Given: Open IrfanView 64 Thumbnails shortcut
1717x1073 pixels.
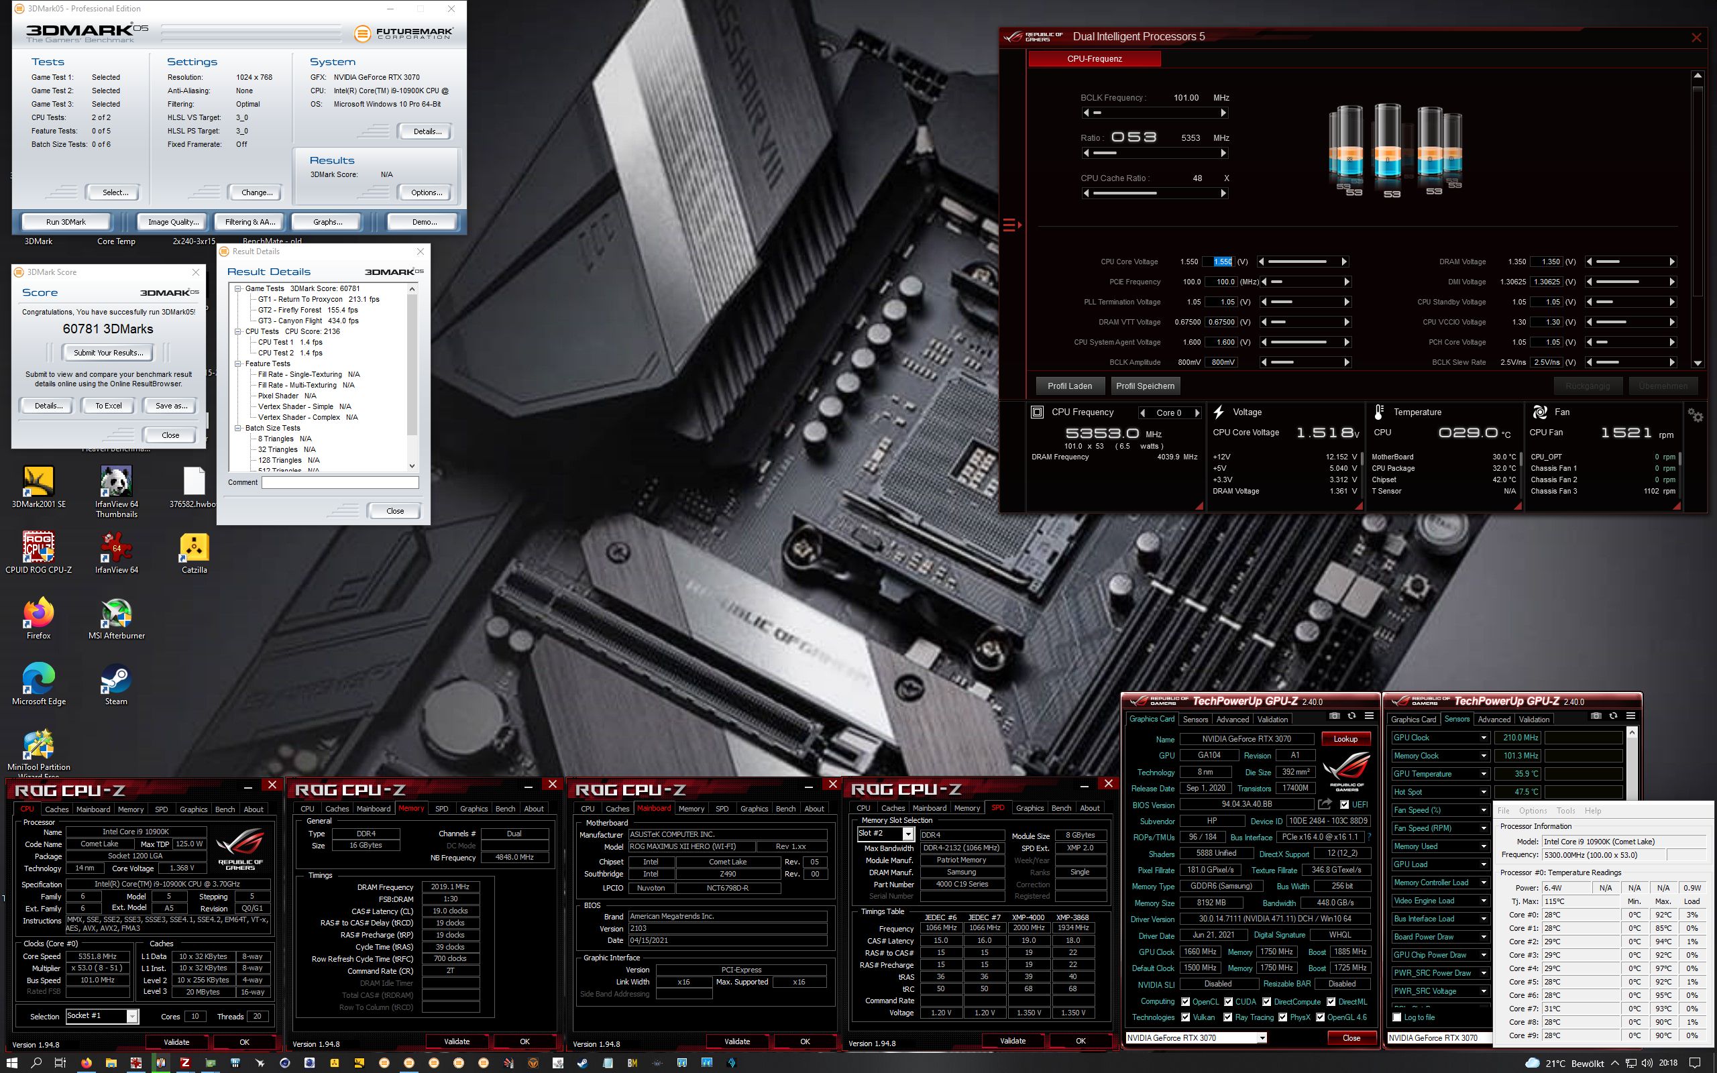Looking at the screenshot, I should [x=116, y=491].
